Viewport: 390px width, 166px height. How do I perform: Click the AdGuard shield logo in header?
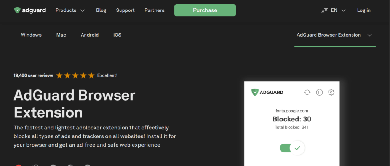(17, 10)
